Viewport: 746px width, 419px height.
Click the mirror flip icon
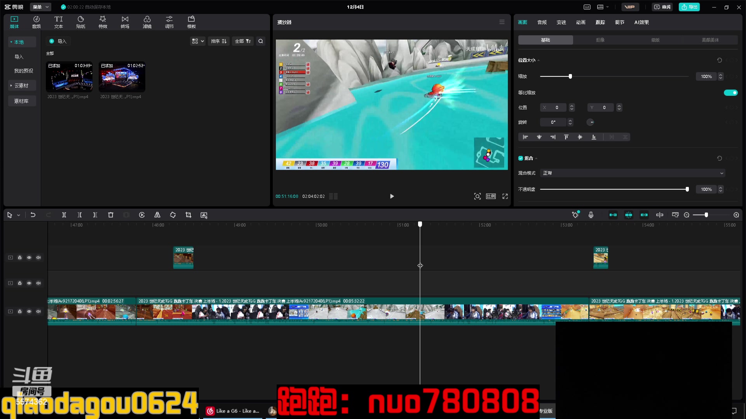click(157, 215)
